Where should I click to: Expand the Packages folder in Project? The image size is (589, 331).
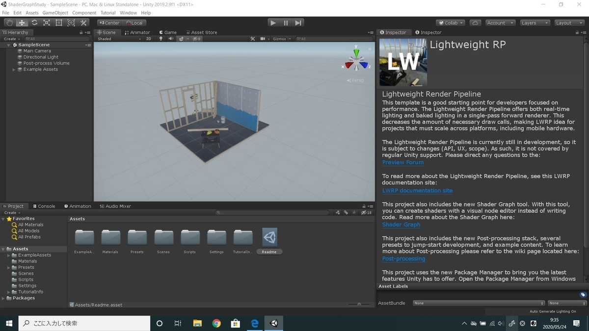click(3, 298)
